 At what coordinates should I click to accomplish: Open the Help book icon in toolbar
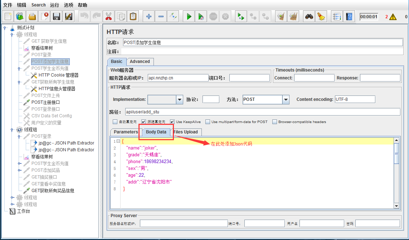[x=349, y=16]
